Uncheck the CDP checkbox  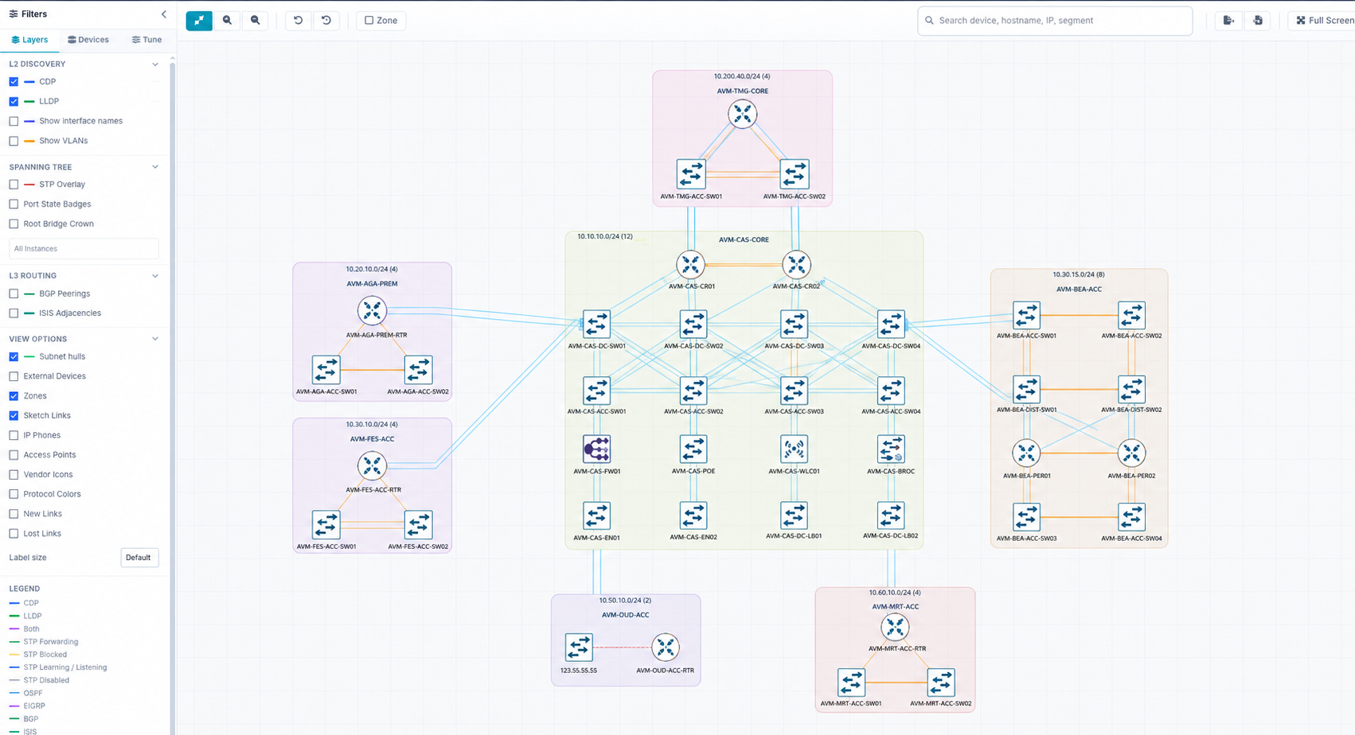[x=14, y=82]
